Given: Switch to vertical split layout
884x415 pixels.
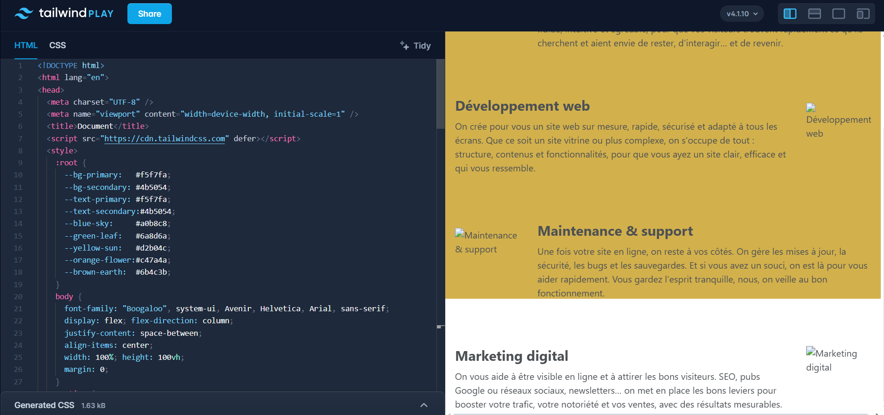Looking at the screenshot, I should 790,14.
